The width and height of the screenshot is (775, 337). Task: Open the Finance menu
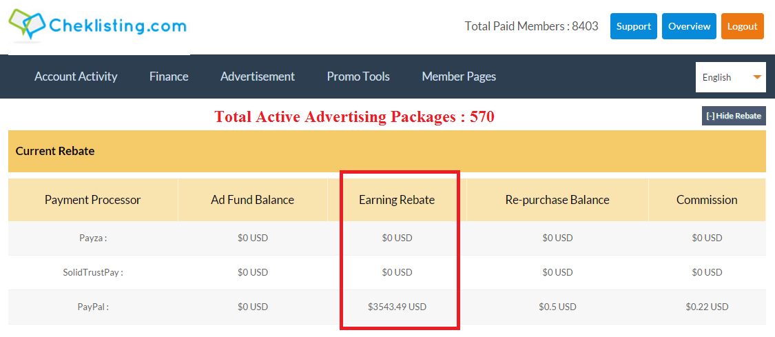tap(169, 76)
